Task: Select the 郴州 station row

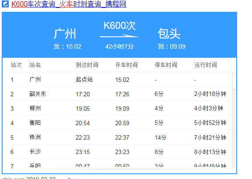Action: coord(119,108)
